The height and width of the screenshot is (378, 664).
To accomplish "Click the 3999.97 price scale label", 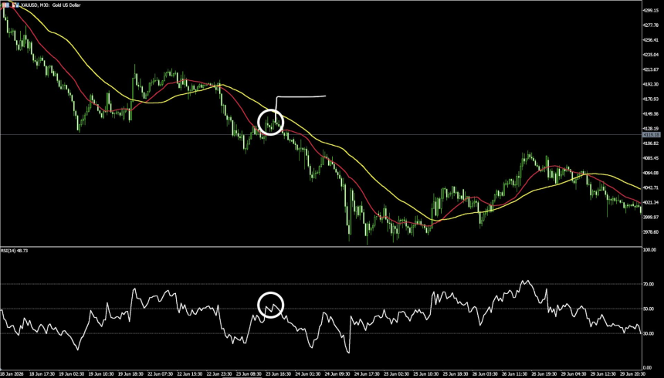I will 650,217.
